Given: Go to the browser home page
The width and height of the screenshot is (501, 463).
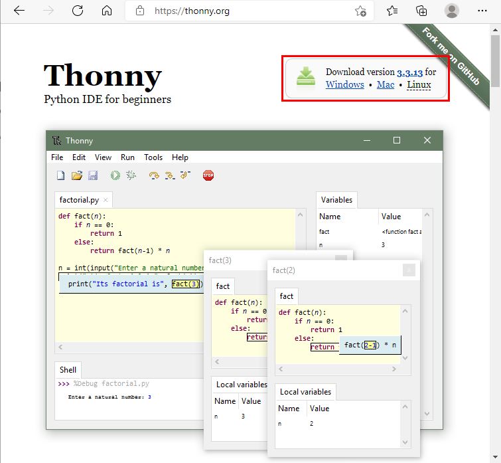Looking at the screenshot, I should click(107, 11).
